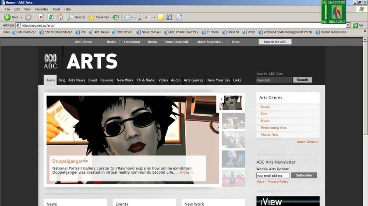This screenshot has height=206, width=368.
Task: Expand the address bar dropdown
Action: [x=348, y=25]
